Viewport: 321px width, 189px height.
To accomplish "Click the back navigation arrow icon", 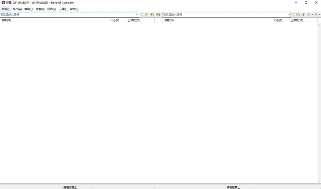I will 309,15.
